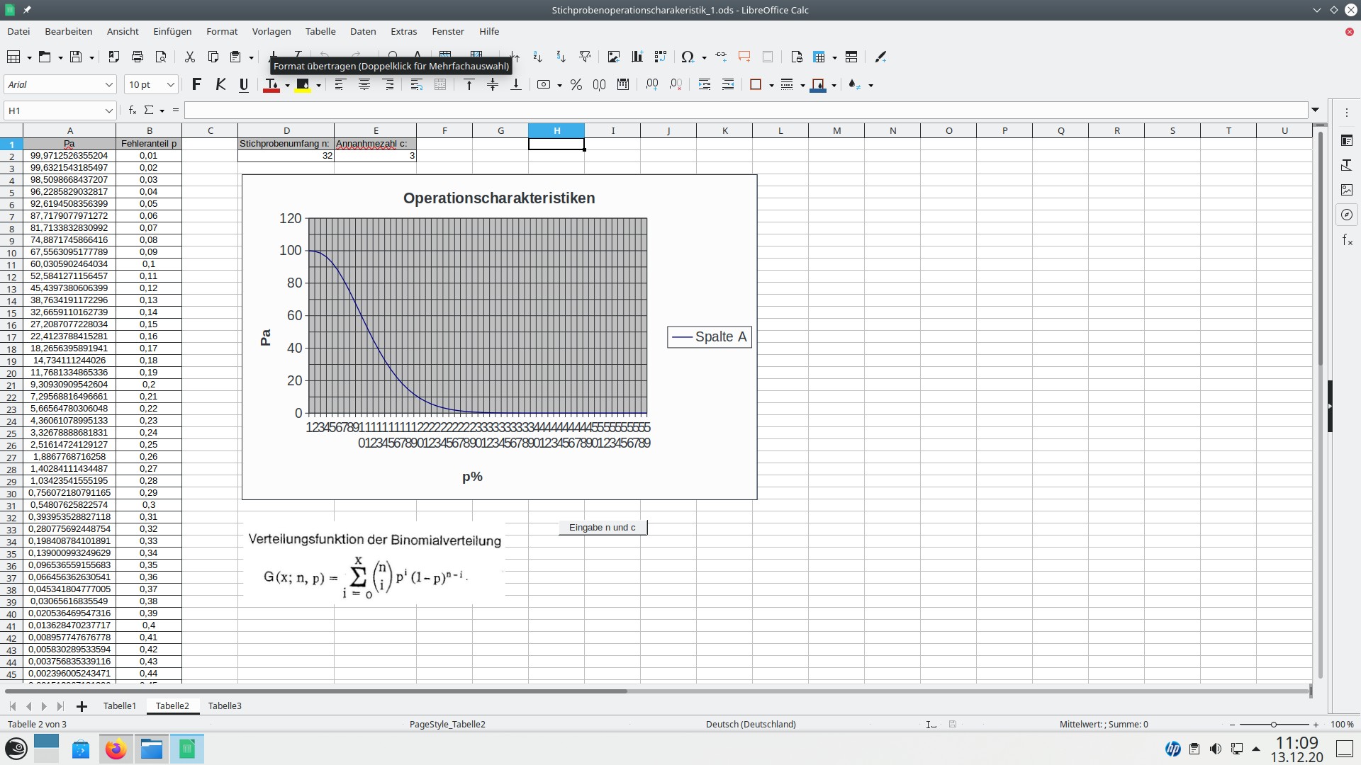Format selection as date
Screen dimensions: 1361x765
(623, 85)
